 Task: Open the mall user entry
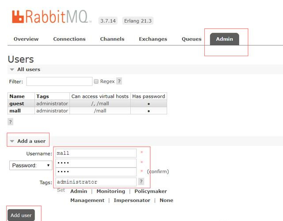point(15,111)
